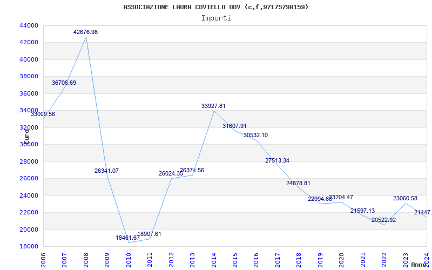Click the y-axis value 42000
Viewport: 432px width, 270px height.
[29, 43]
